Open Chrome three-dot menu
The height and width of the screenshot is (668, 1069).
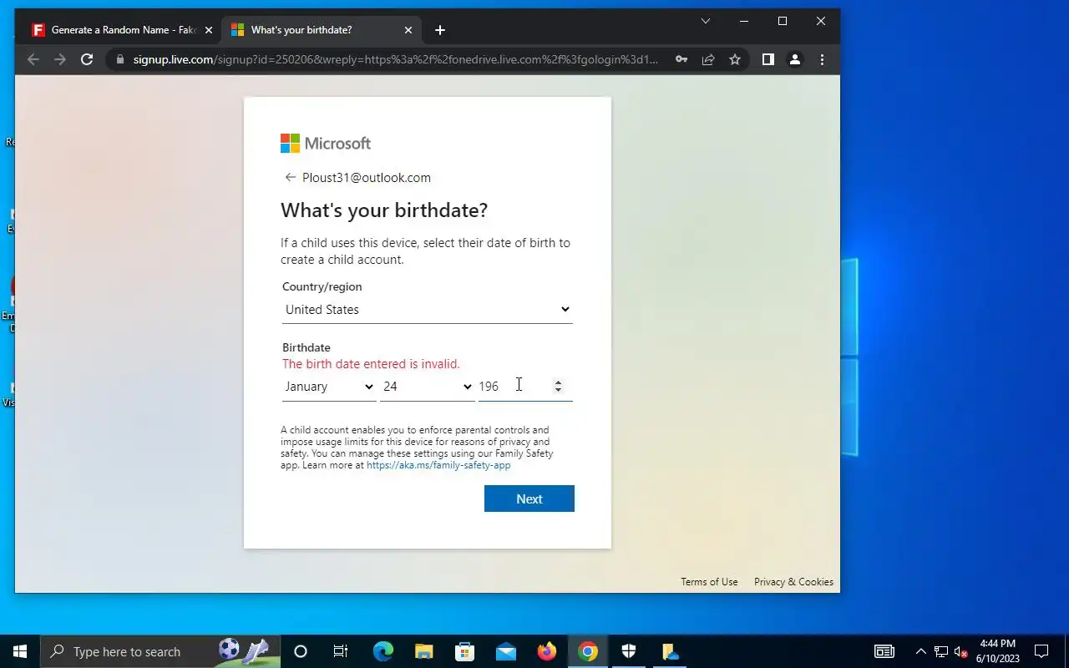point(822,59)
